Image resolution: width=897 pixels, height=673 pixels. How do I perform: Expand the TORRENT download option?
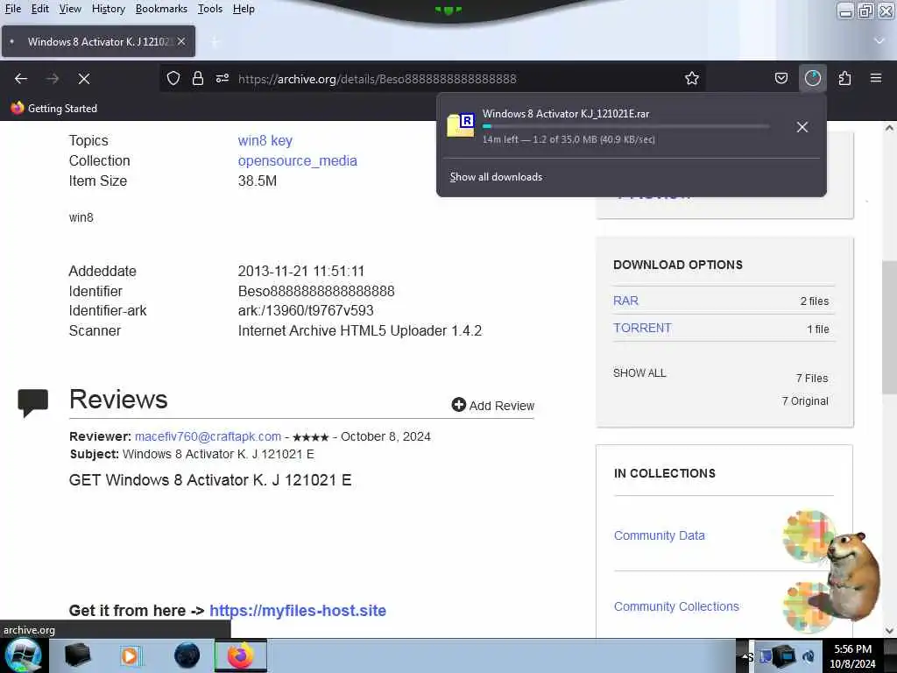tap(642, 328)
